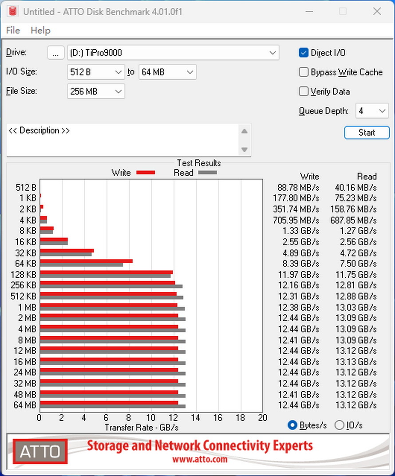This screenshot has width=395, height=476.
Task: Click the Description scrollbar up arrow
Action: pyautogui.click(x=245, y=131)
